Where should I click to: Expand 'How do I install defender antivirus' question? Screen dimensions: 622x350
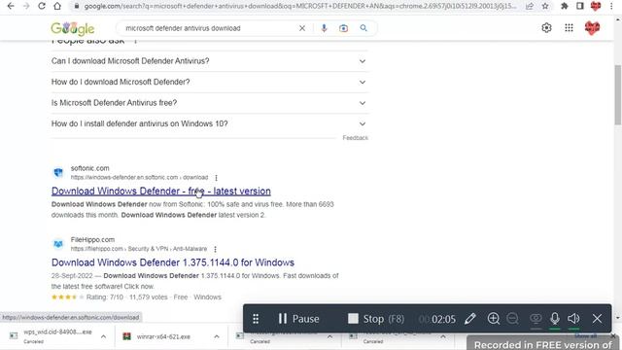point(210,123)
